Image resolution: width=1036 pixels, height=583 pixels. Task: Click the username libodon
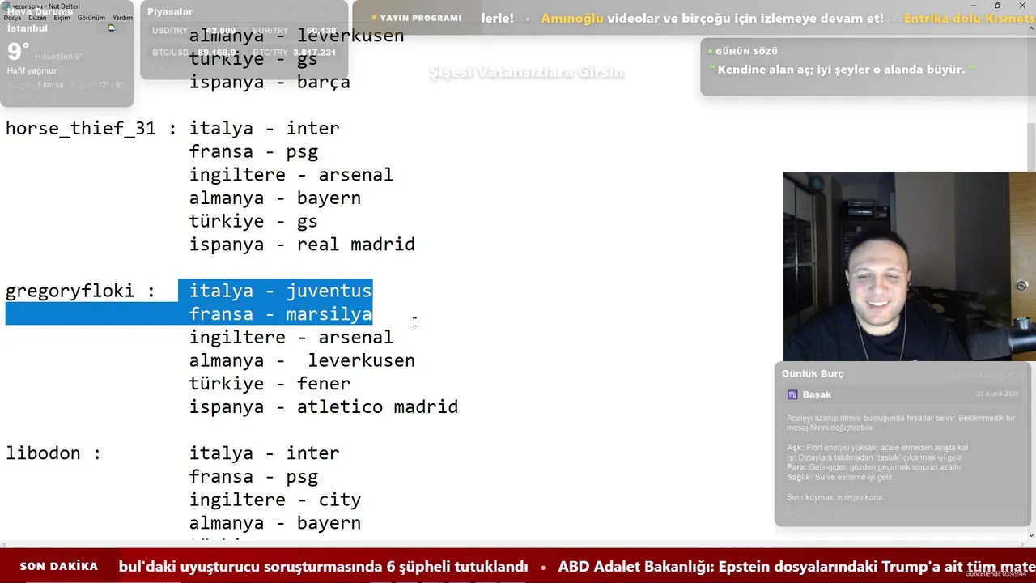(x=43, y=453)
